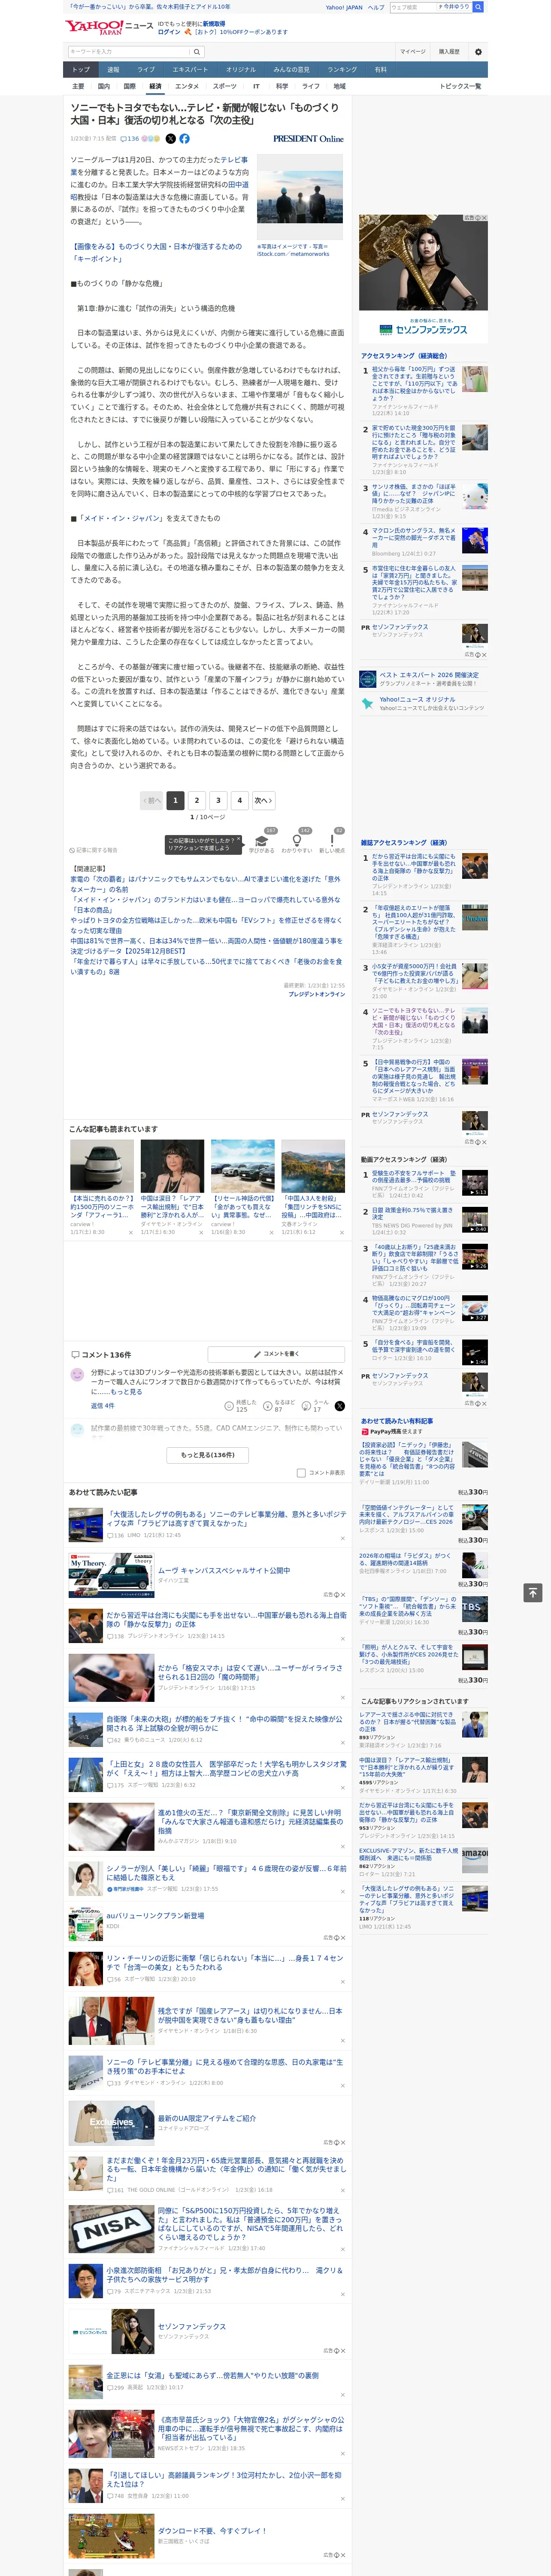Share the first comment on X
This screenshot has width=551, height=2576.
(340, 1406)
